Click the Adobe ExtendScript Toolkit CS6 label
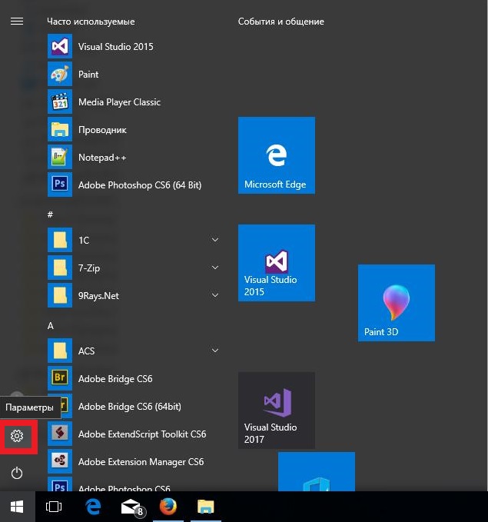The height and width of the screenshot is (522, 488). [142, 434]
